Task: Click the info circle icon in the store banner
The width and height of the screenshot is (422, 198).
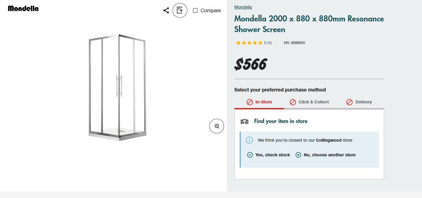Action: click(x=249, y=140)
